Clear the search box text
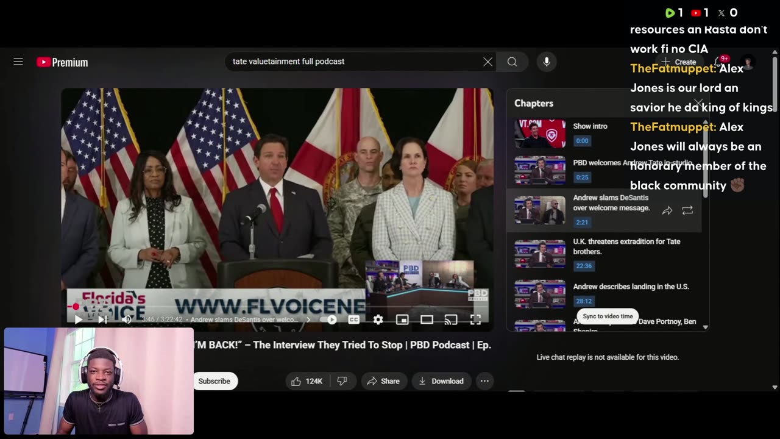This screenshot has width=780, height=439. pyautogui.click(x=487, y=62)
